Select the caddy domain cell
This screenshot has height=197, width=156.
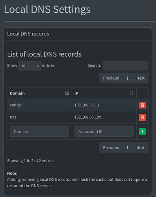(x=39, y=105)
